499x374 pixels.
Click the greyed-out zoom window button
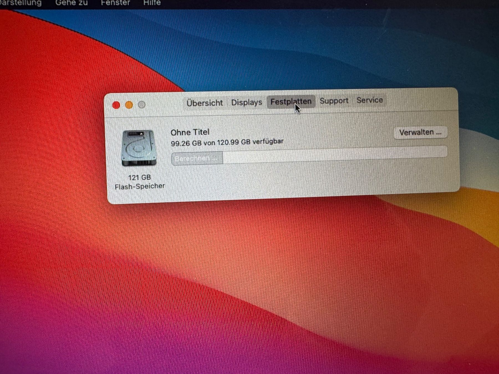pos(142,105)
